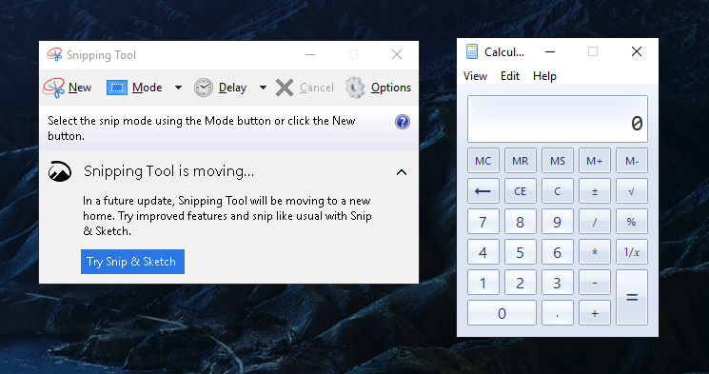Click the subtraction minus key

595,283
